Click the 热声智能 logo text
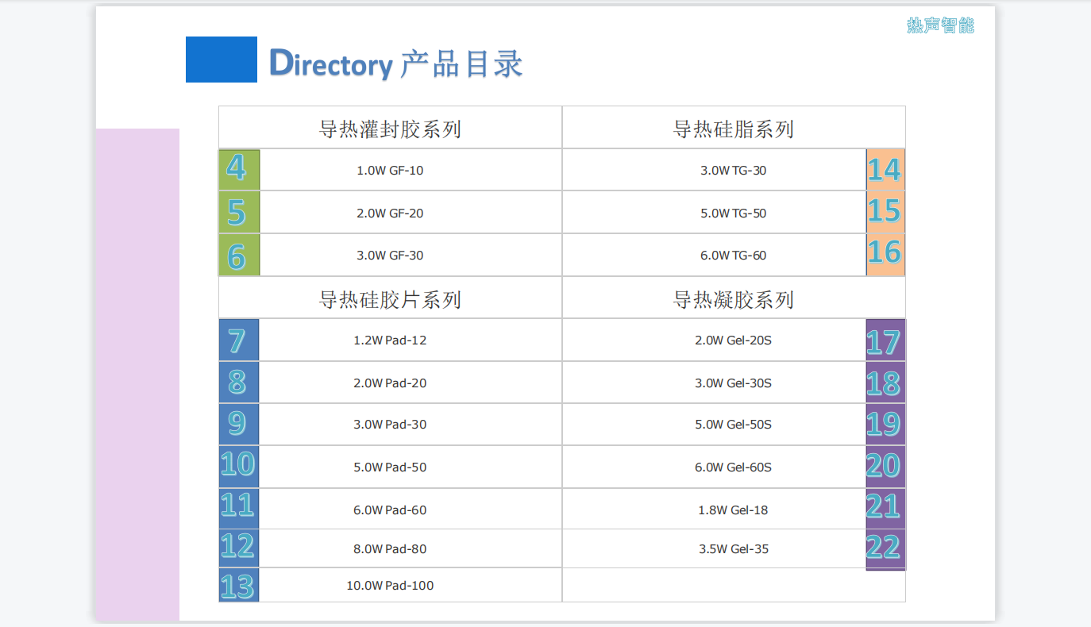The height and width of the screenshot is (627, 1091). [940, 25]
